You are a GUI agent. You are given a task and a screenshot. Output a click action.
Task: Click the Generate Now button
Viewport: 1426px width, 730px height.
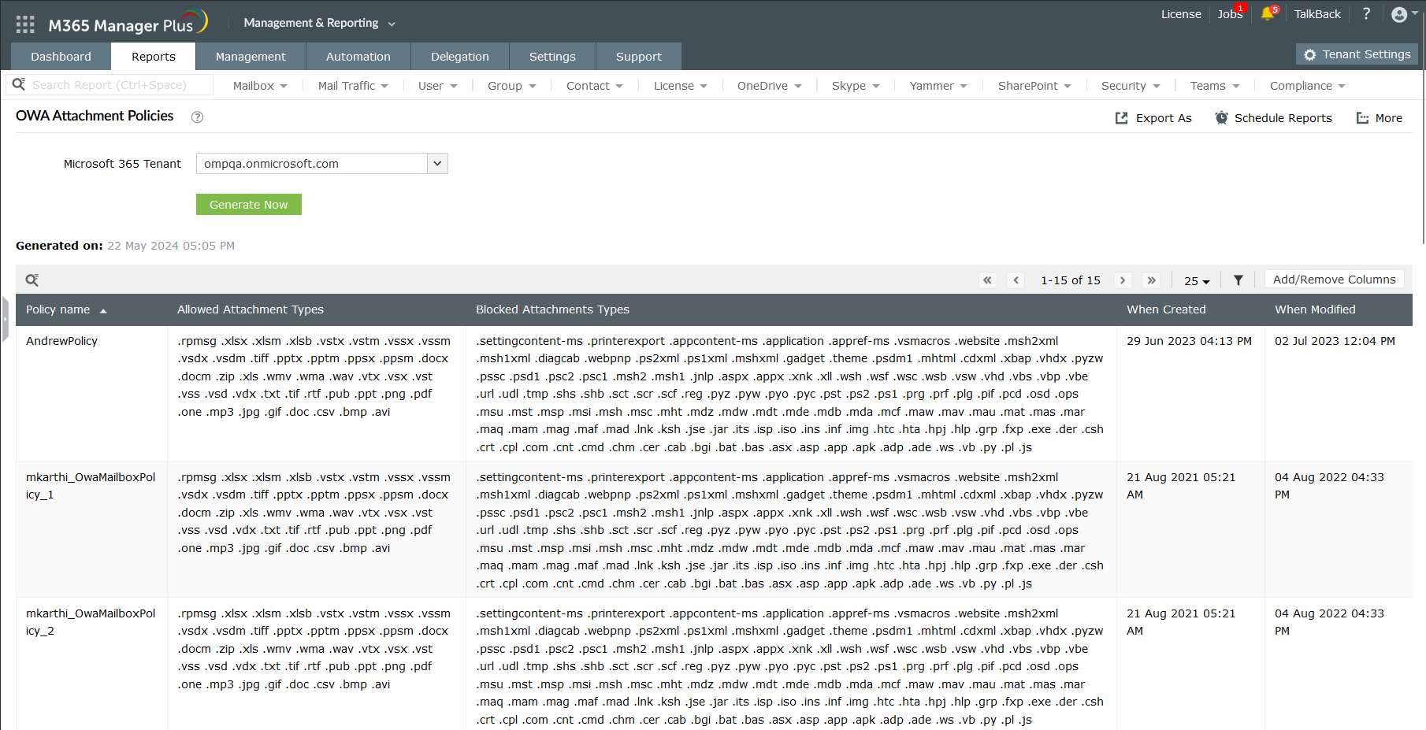click(249, 205)
